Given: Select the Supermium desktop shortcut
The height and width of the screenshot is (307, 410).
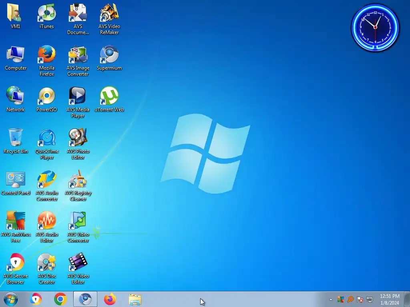Looking at the screenshot, I should (x=109, y=58).
